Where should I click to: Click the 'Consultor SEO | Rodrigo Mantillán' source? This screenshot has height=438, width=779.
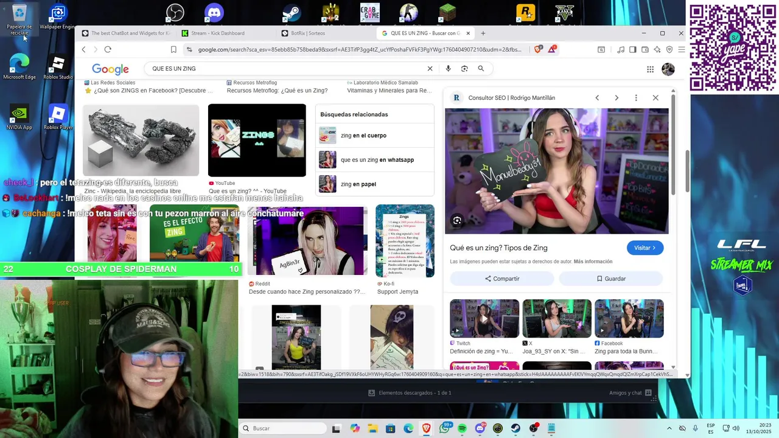click(512, 97)
